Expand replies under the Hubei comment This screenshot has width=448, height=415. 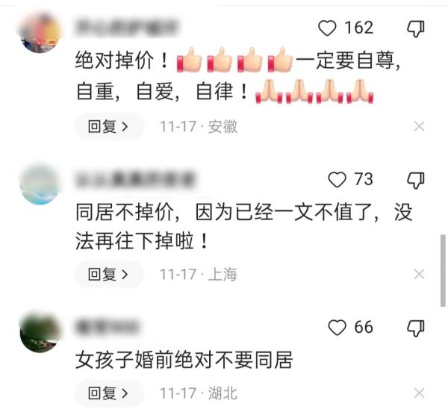[x=110, y=393]
